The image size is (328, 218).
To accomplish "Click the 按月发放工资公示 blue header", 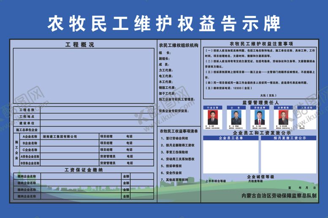I will [289, 138].
